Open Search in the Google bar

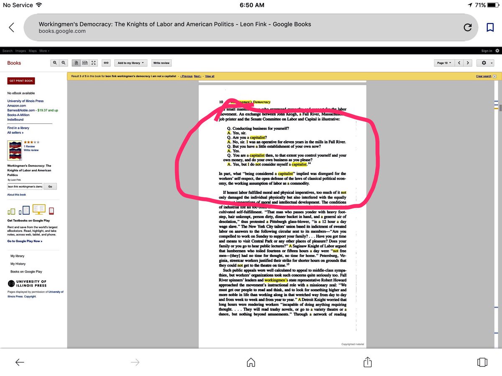[8, 51]
